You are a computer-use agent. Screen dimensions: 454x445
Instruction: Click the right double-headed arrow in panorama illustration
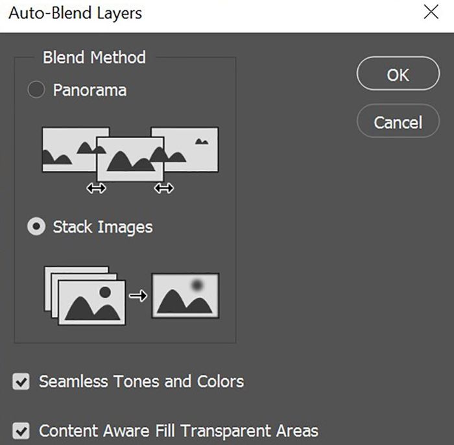click(164, 189)
